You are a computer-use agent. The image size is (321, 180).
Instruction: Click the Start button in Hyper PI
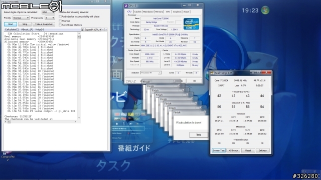click(x=11, y=24)
